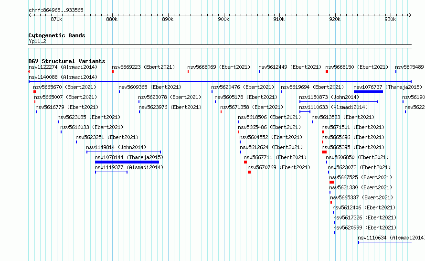Open variant nsv5604552 (Ebert2021) label
Image resolution: width=425 pixels, height=261 pixels.
270,137
